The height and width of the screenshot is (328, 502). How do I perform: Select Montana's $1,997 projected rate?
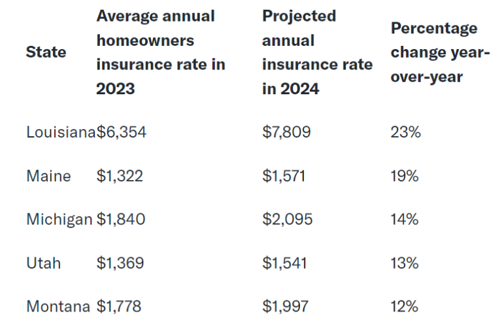pos(285,306)
